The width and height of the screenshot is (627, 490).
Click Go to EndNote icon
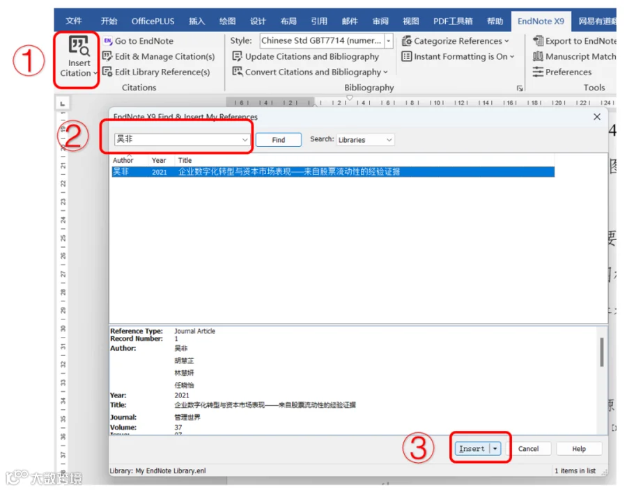tap(108, 41)
